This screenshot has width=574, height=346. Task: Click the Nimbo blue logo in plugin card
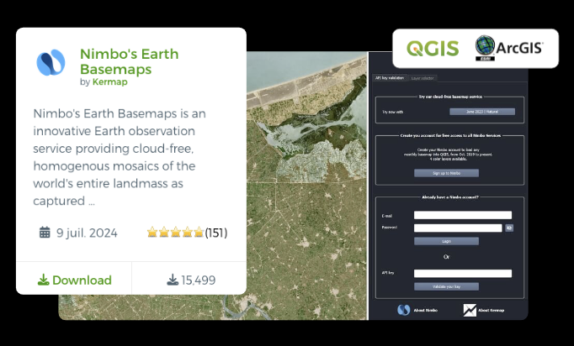[x=50, y=62]
